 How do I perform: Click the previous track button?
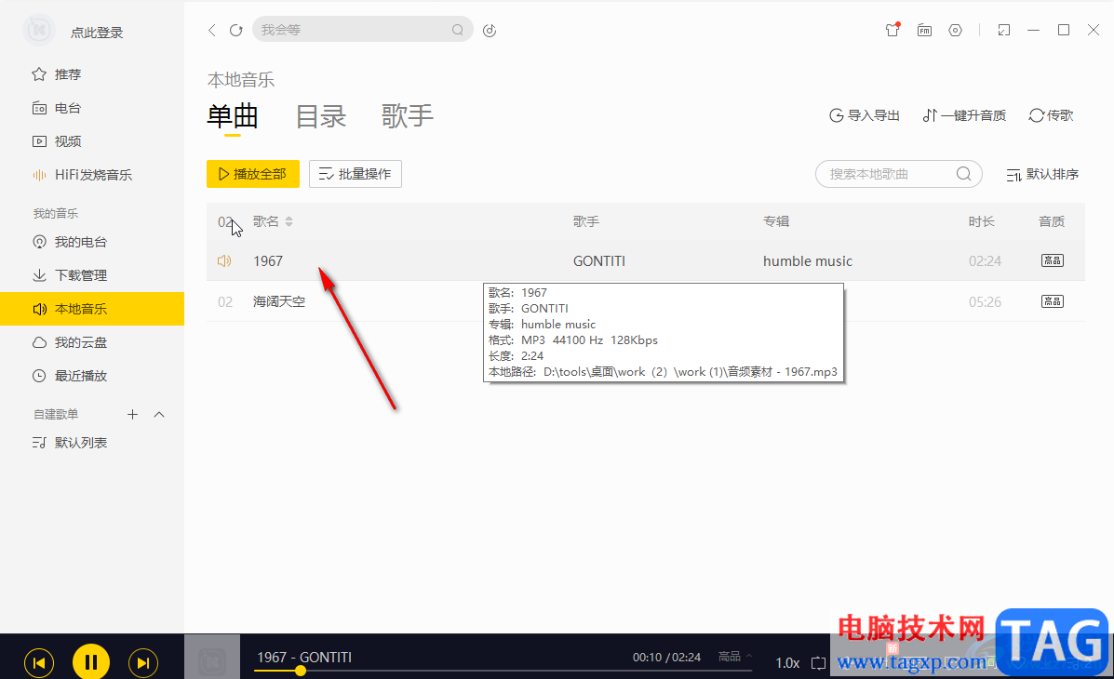[39, 662]
